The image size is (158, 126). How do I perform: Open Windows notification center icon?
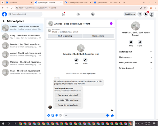pos(154,123)
